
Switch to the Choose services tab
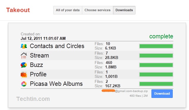[98, 10]
